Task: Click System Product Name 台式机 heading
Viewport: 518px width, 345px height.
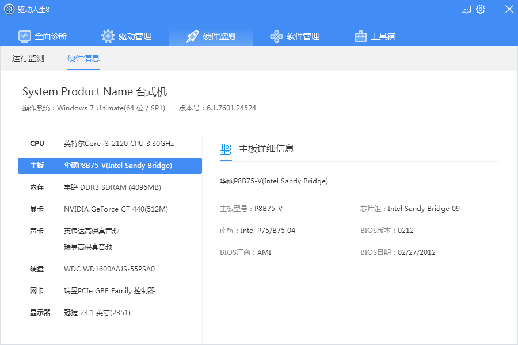Action: [x=95, y=92]
